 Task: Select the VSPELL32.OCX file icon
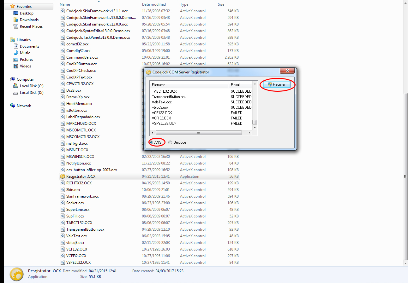click(x=63, y=263)
